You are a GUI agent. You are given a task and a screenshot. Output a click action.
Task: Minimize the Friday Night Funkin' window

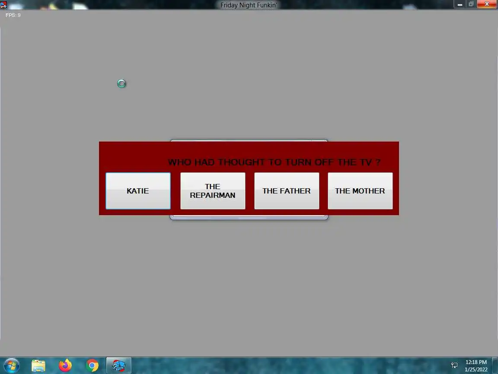pos(460,4)
